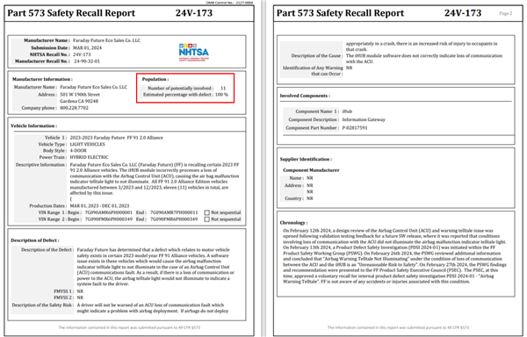This screenshot has height=337, width=527.
Task: Click the NHTSA logo
Action: click(193, 52)
